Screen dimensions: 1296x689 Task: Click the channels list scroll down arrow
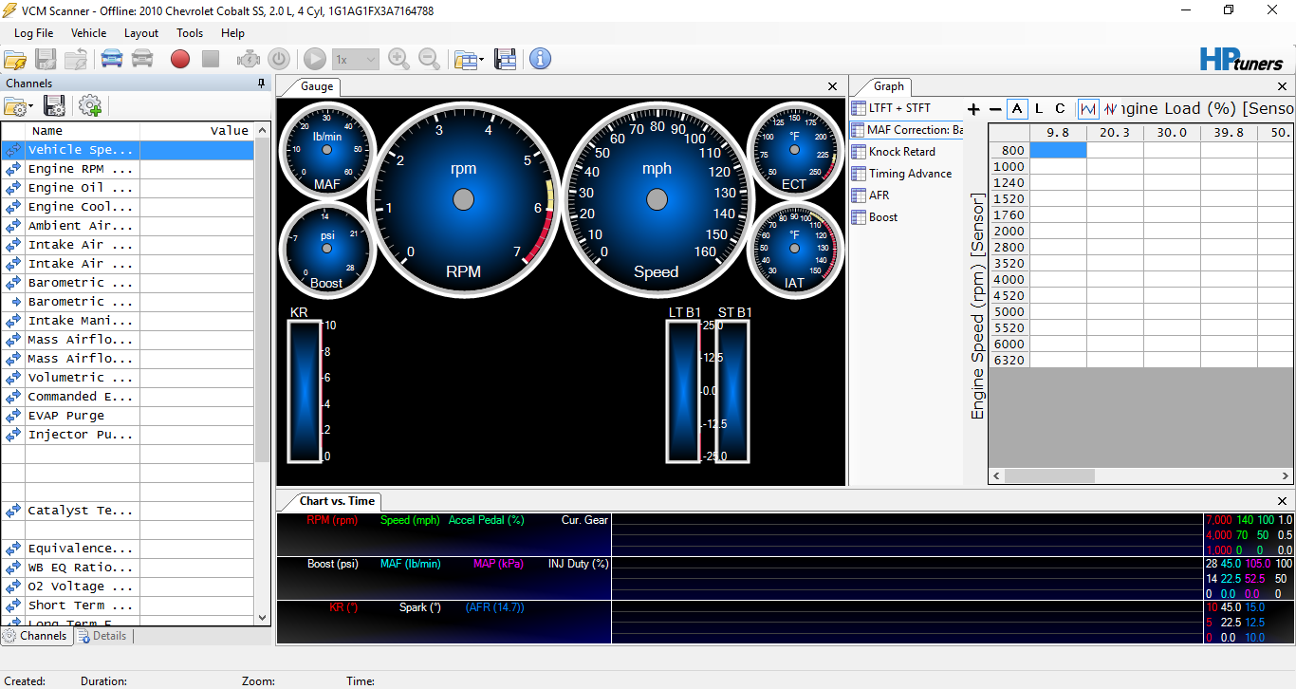(263, 618)
